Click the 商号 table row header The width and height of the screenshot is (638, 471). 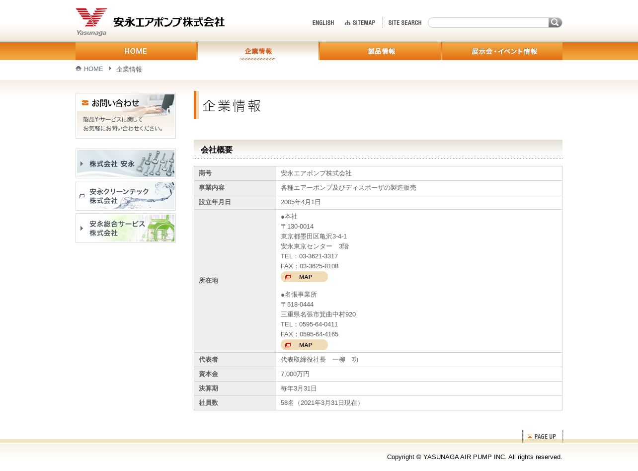point(235,173)
